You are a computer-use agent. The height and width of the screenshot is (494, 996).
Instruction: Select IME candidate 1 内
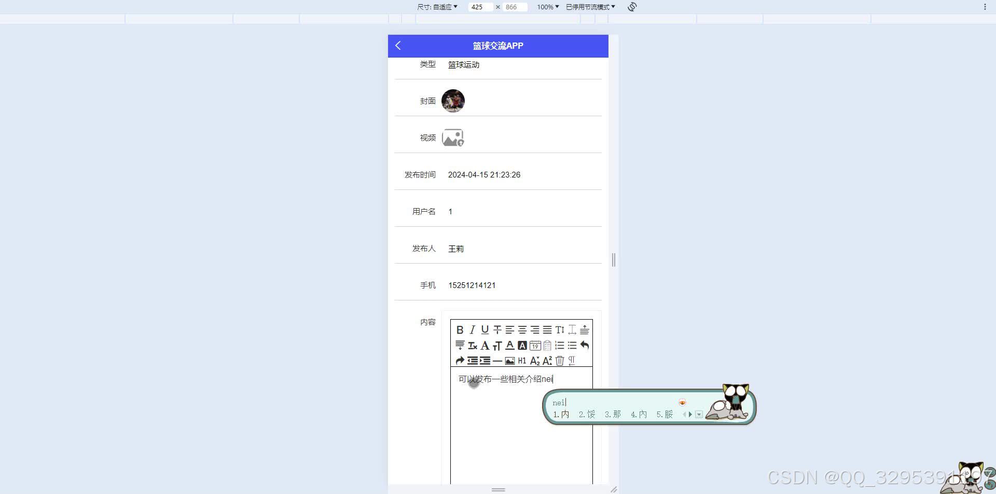pyautogui.click(x=561, y=414)
